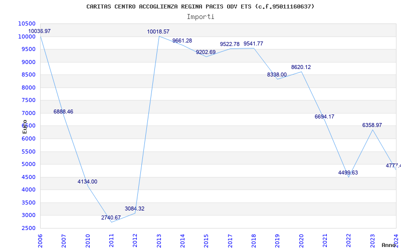Image resolution: width=401 pixels, height=250 pixels.
Task: Click the x-axis year 2022
Action: coord(349,241)
